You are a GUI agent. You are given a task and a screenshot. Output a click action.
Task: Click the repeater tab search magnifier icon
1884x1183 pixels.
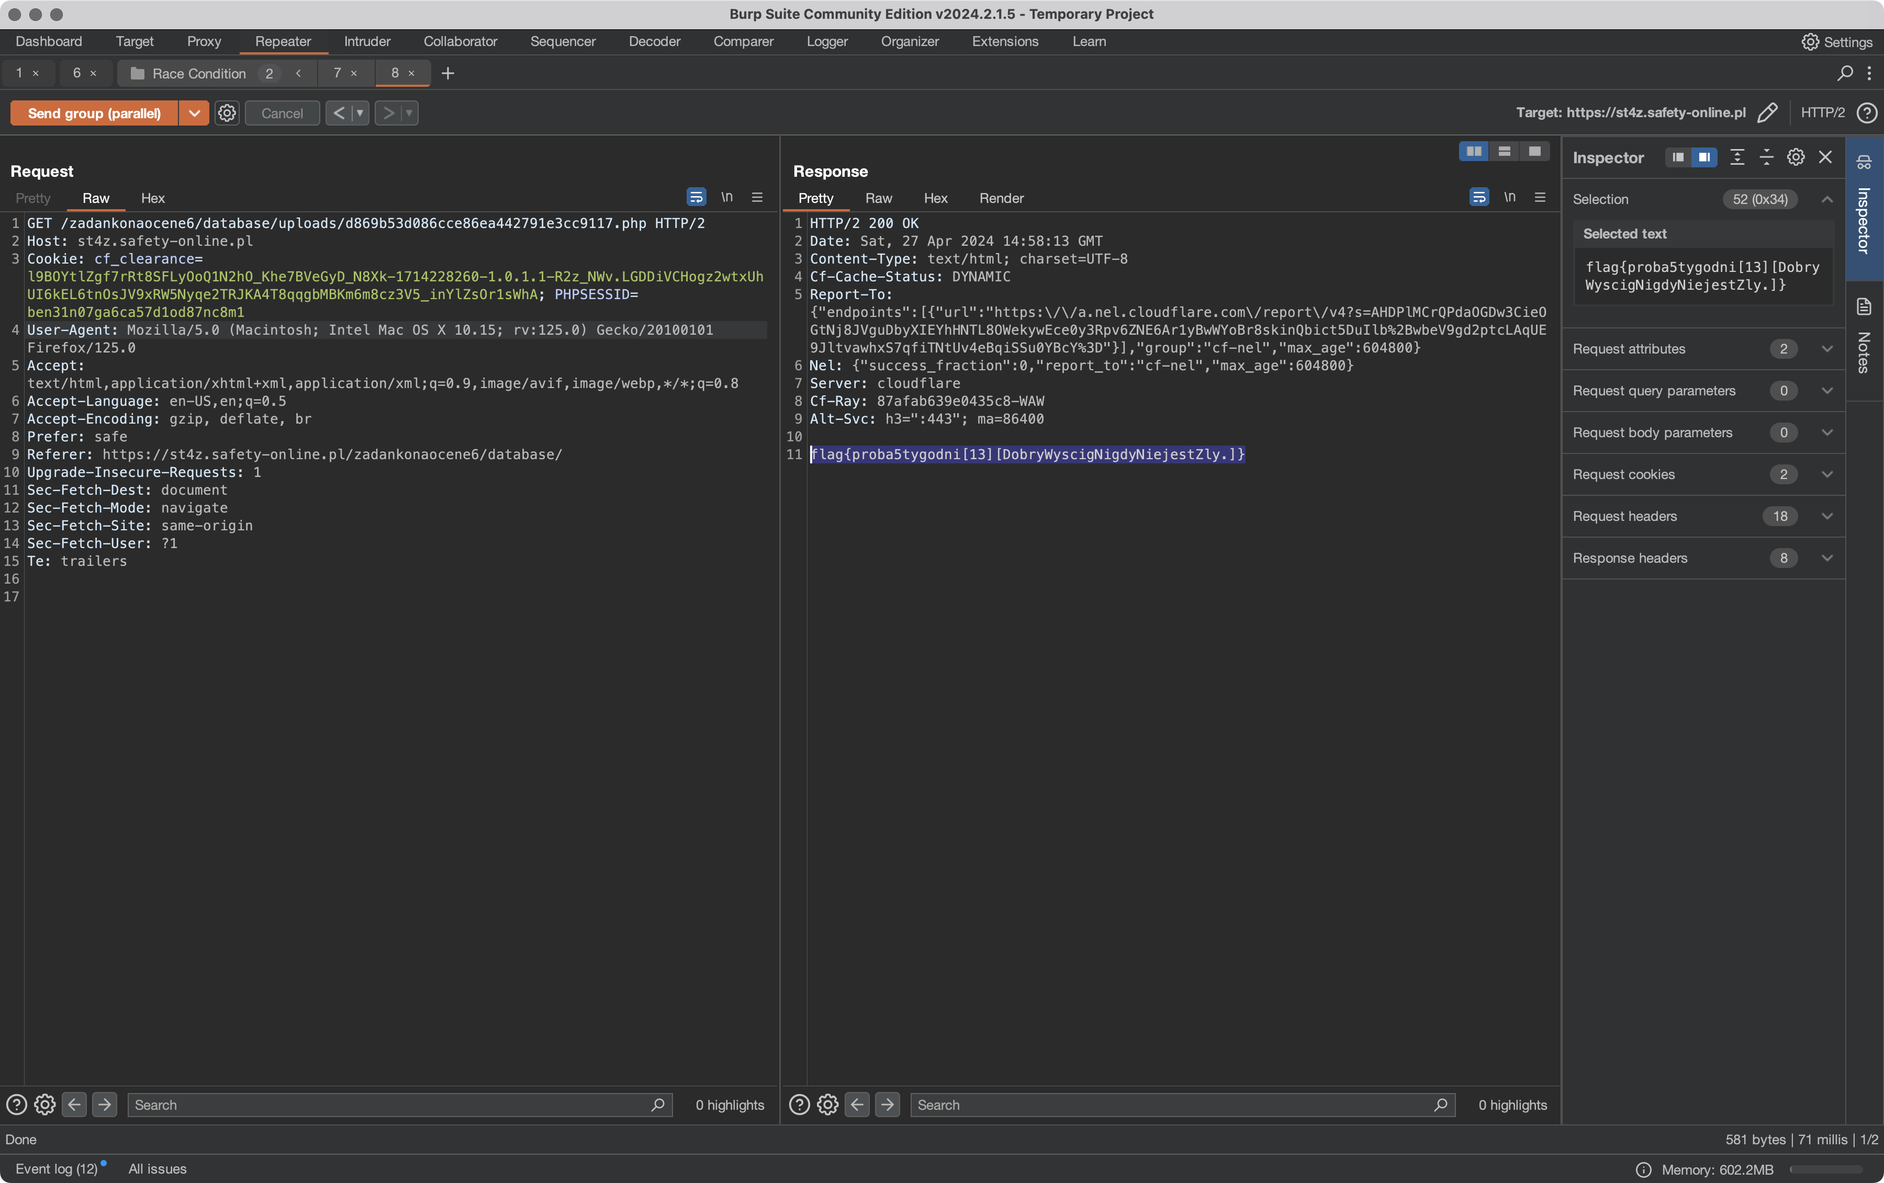1844,74
